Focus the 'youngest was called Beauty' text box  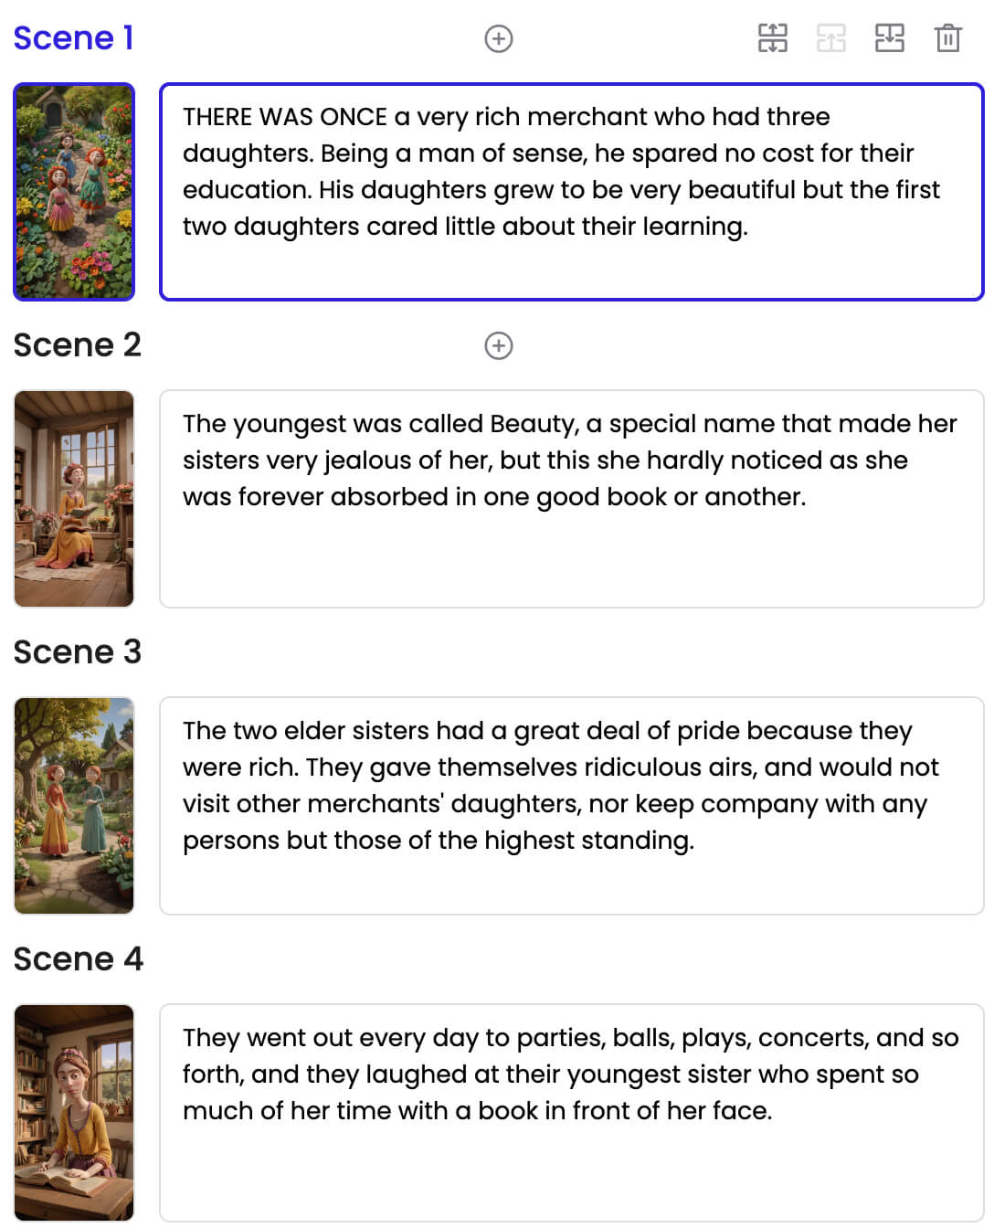coord(572,499)
